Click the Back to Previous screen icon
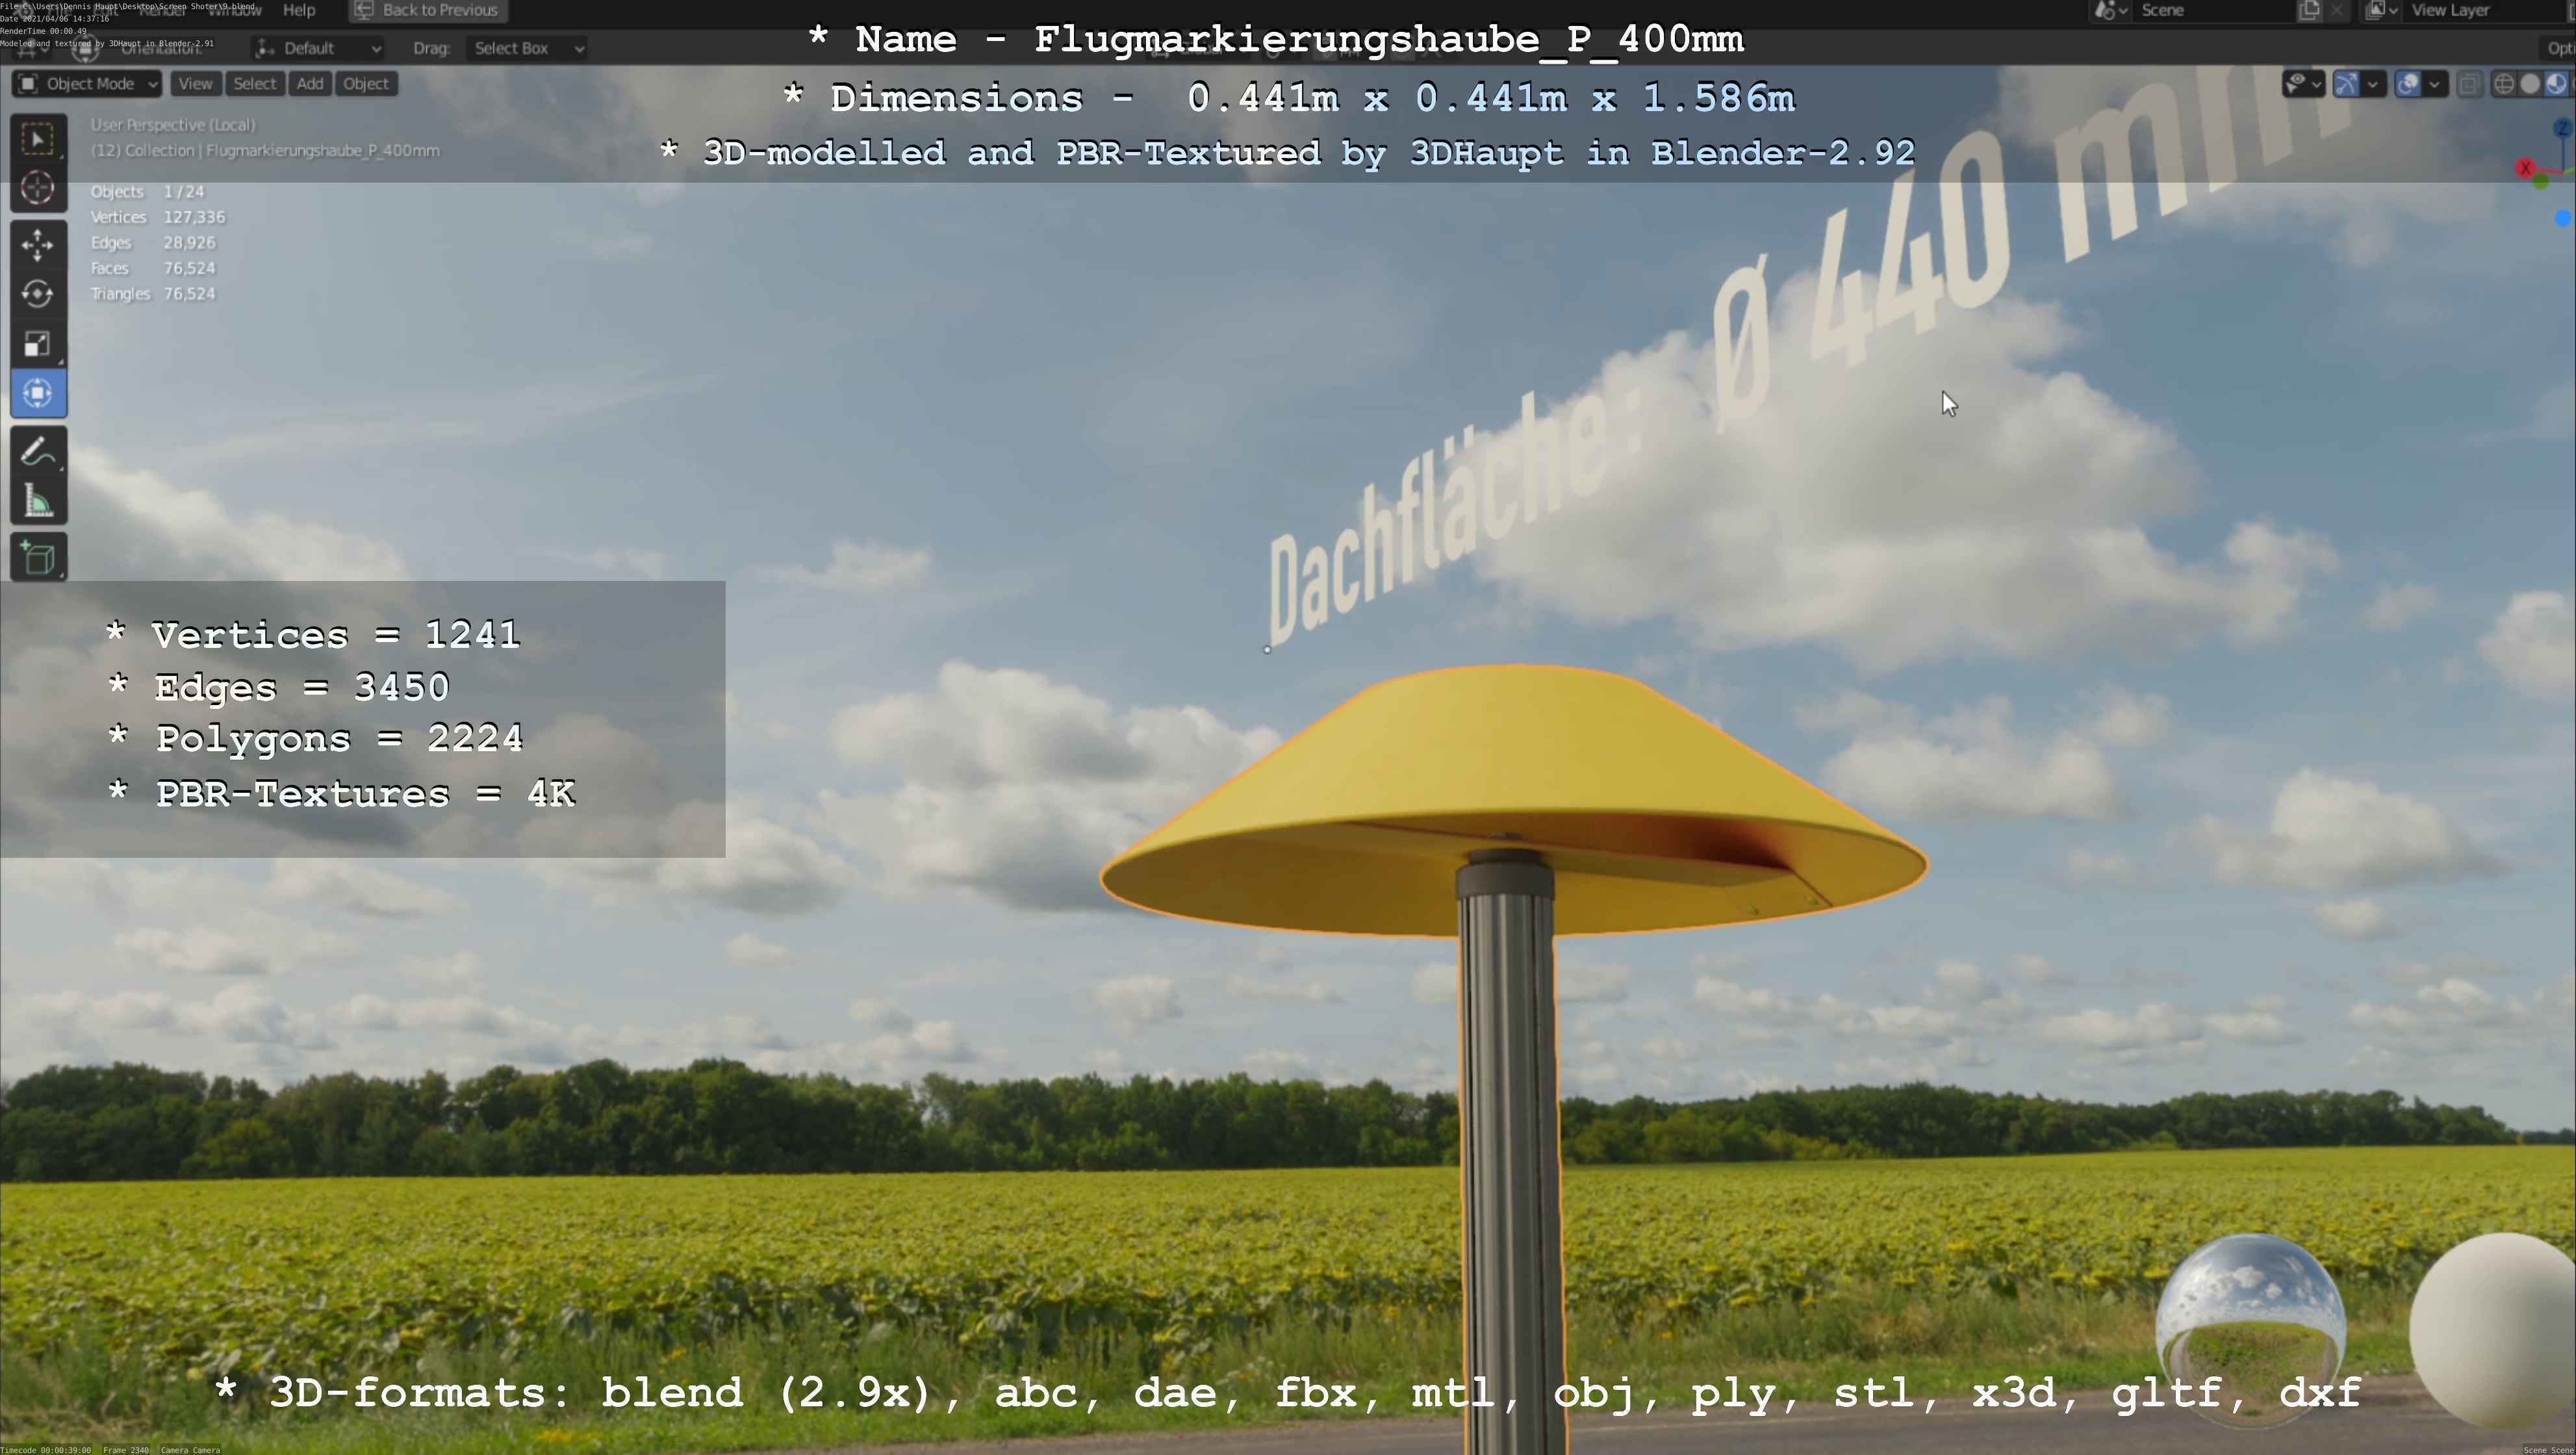This screenshot has width=2576, height=1455. tap(364, 10)
